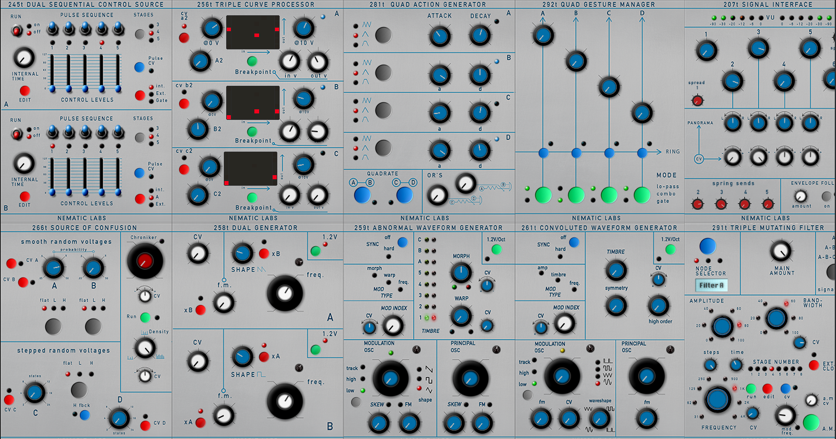Click the red spread knob in 207t

tap(697, 100)
